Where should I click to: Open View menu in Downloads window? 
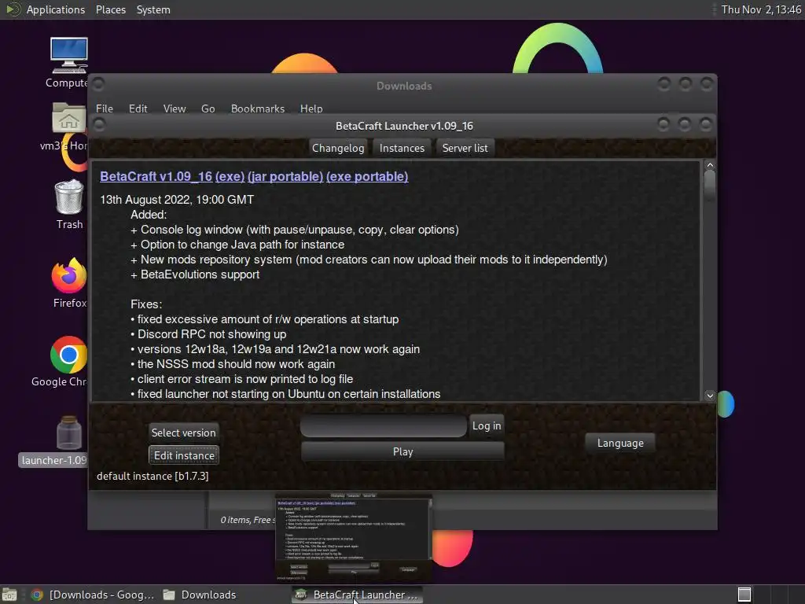click(174, 109)
